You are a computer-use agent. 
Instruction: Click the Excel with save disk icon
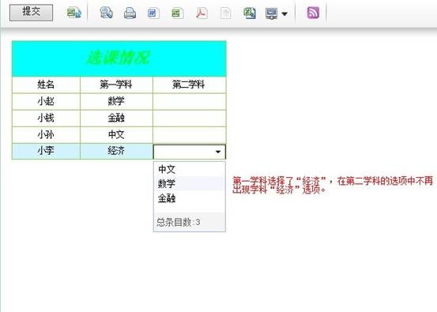[x=250, y=13]
